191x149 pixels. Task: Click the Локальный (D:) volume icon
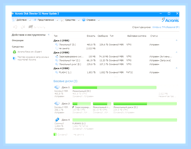click(x=57, y=45)
